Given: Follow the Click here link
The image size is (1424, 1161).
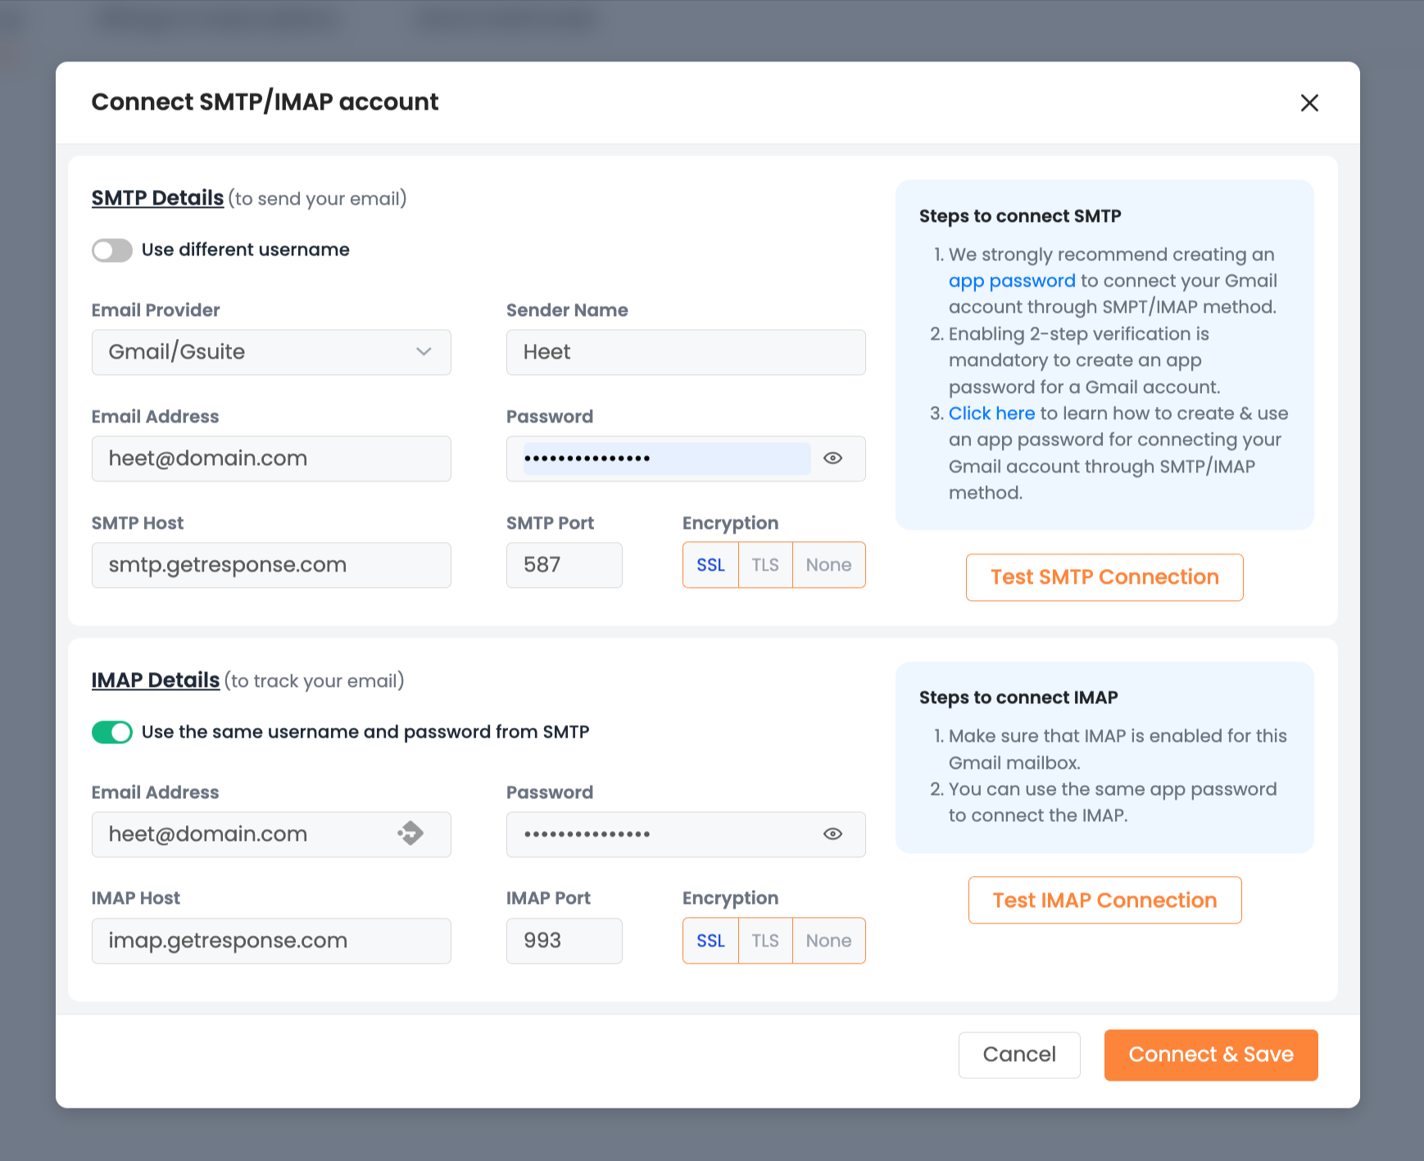Looking at the screenshot, I should pos(991,413).
